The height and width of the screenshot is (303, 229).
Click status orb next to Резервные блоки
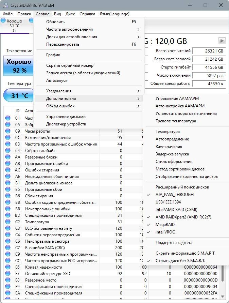[x=8, y=157]
